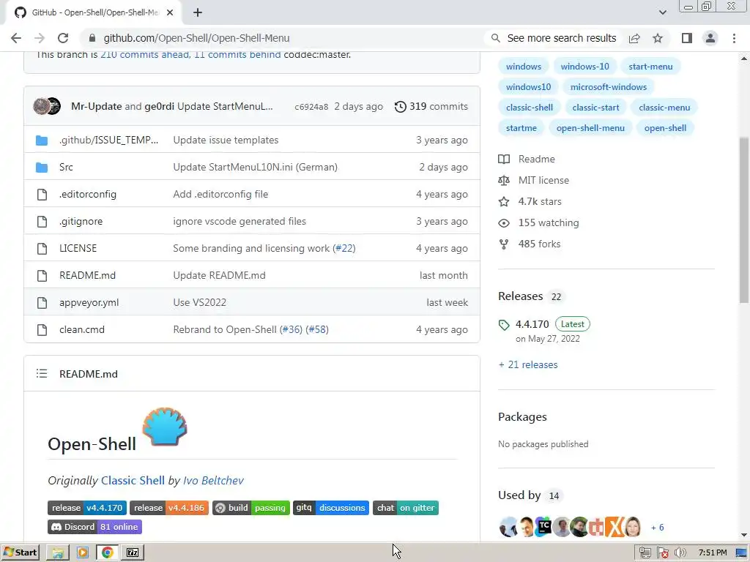Click the .gitignore file icon
Screen dimensions: 750x562
[x=42, y=221]
